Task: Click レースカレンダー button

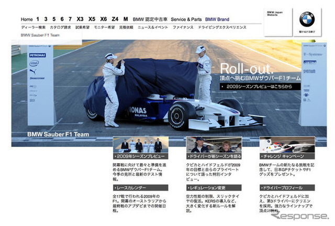Action: [141, 188]
